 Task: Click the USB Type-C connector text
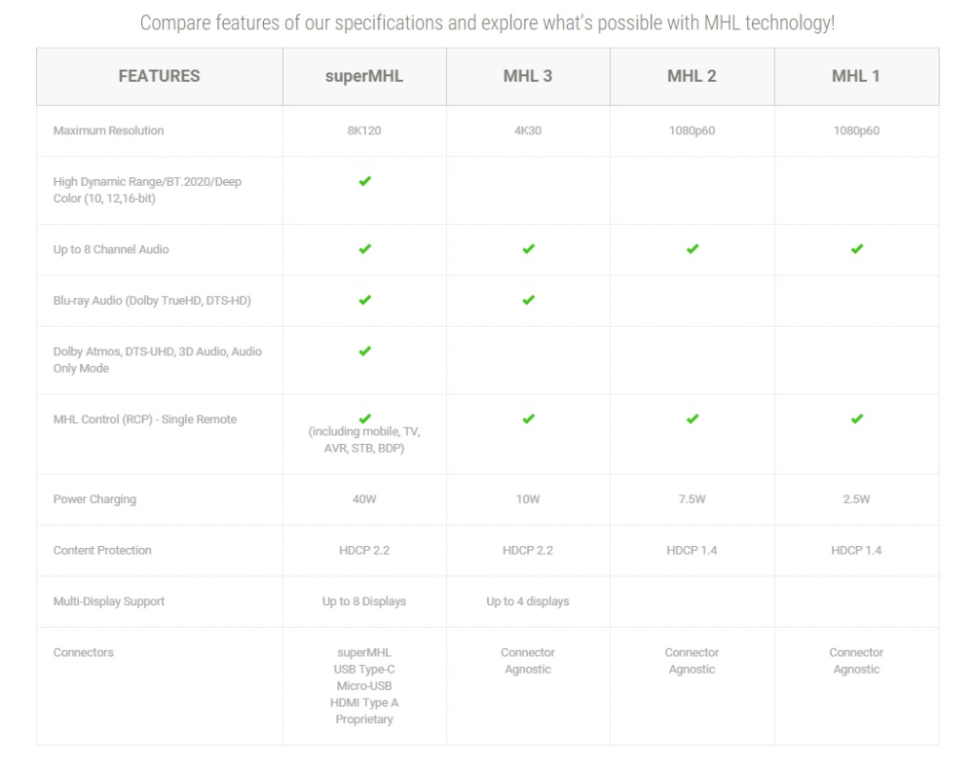[364, 669]
